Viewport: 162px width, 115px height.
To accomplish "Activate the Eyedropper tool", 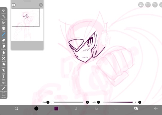I will pos(4,89).
